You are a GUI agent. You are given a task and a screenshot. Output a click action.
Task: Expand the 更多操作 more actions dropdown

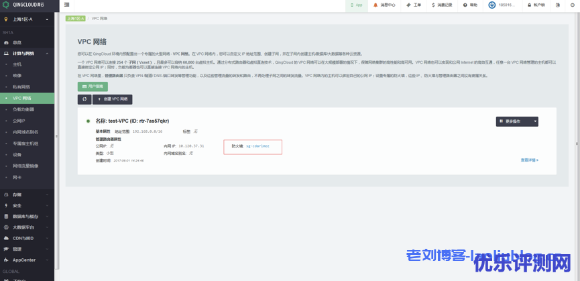[517, 121]
